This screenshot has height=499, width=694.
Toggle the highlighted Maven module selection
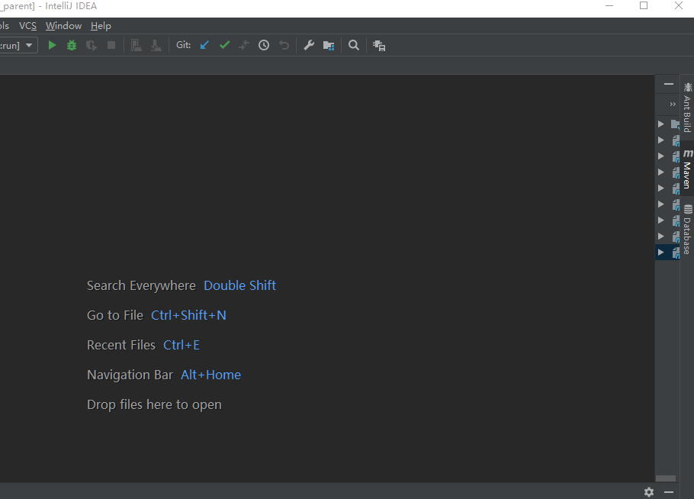coord(667,252)
